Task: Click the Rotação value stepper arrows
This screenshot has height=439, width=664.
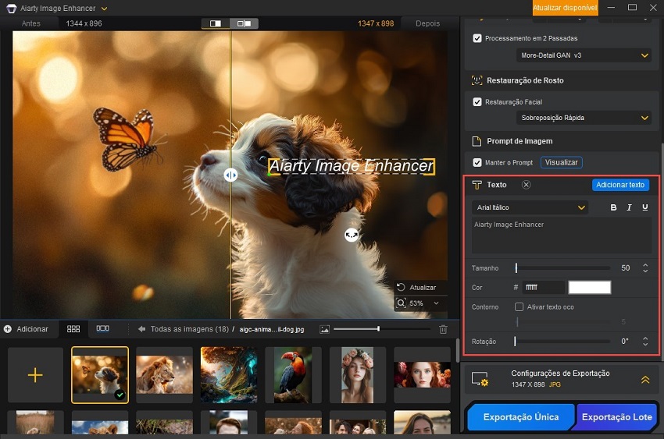Action: click(x=645, y=342)
